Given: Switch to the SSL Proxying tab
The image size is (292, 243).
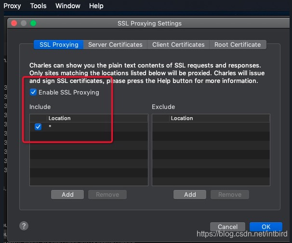Looking at the screenshot, I should [59, 45].
